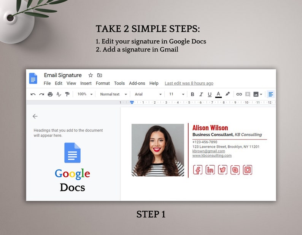Viewport: 302px width, 235px height.
Task: Open the font size 11 dropdown
Action: point(176,94)
